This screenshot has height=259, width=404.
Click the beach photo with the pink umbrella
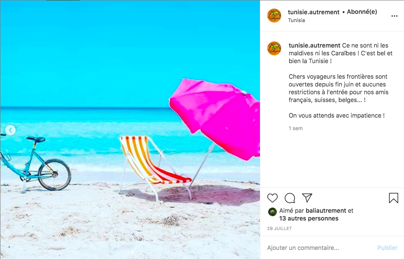tap(130, 130)
